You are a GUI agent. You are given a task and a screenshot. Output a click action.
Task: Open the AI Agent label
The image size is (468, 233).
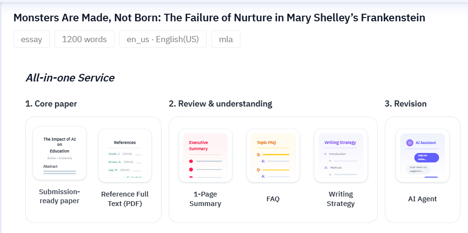click(422, 199)
